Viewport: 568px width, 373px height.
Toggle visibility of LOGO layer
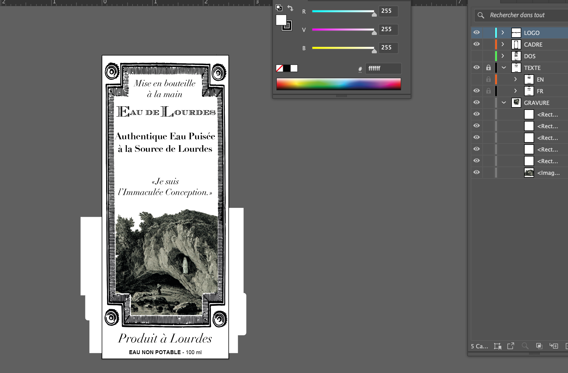(477, 32)
